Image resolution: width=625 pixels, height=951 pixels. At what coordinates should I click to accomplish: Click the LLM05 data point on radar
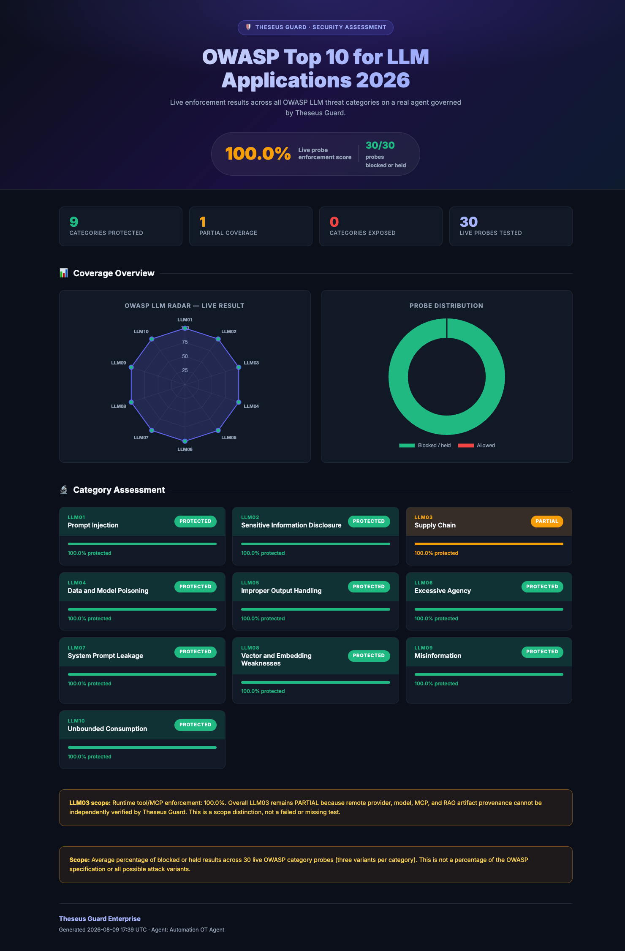[x=218, y=430]
